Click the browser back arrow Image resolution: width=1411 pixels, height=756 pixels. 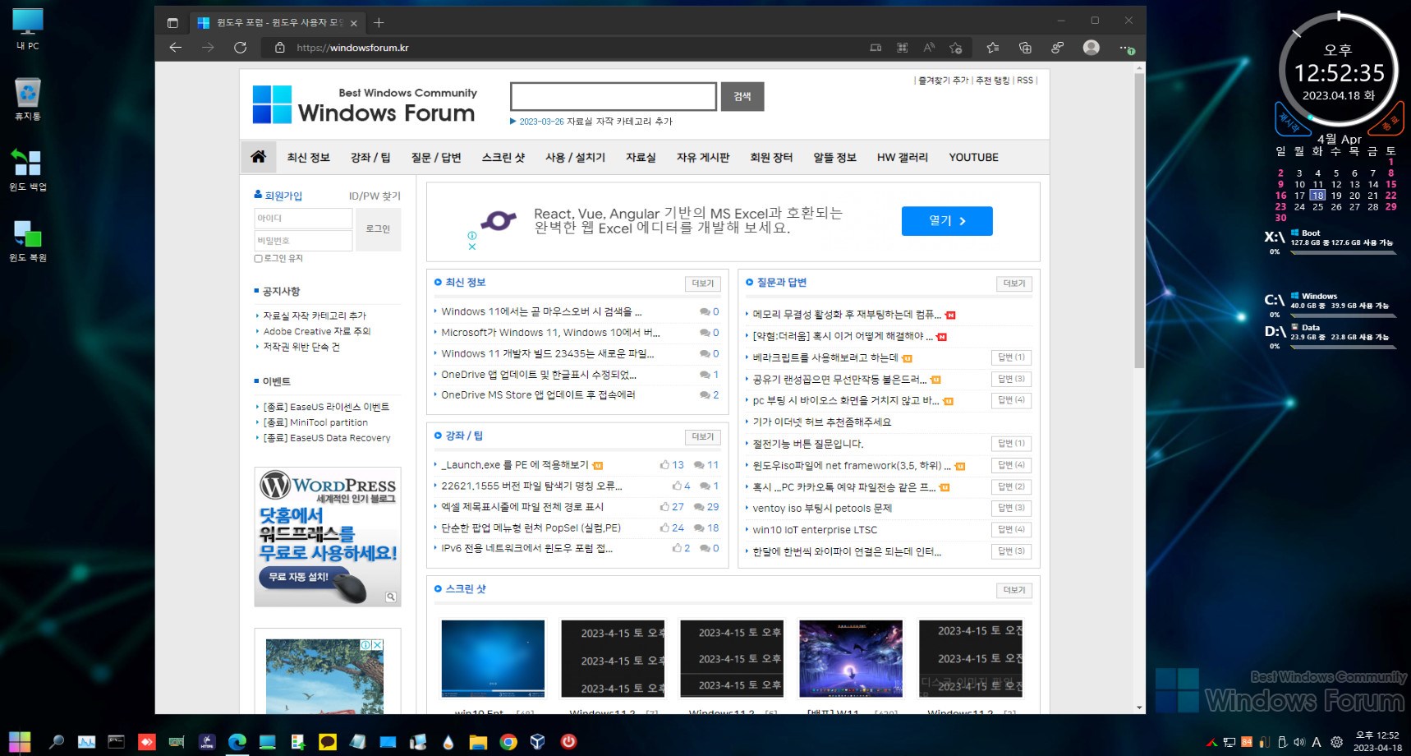point(176,48)
